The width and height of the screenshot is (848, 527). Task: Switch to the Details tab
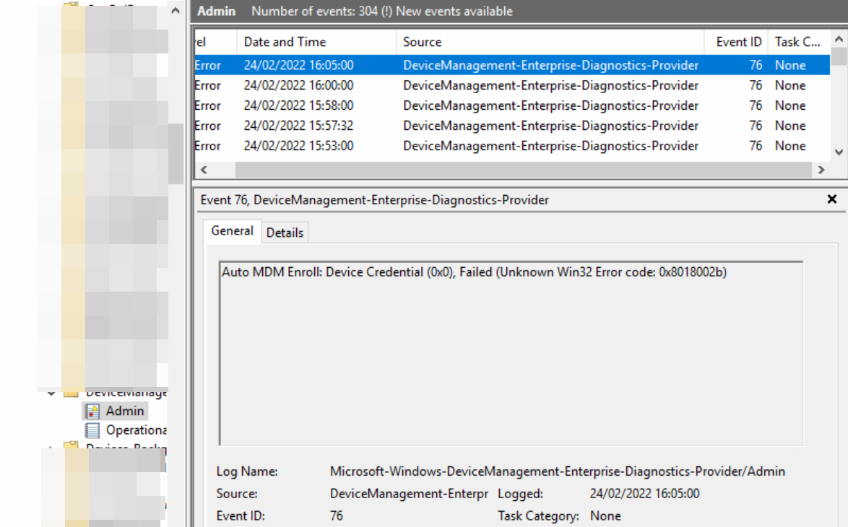tap(285, 232)
